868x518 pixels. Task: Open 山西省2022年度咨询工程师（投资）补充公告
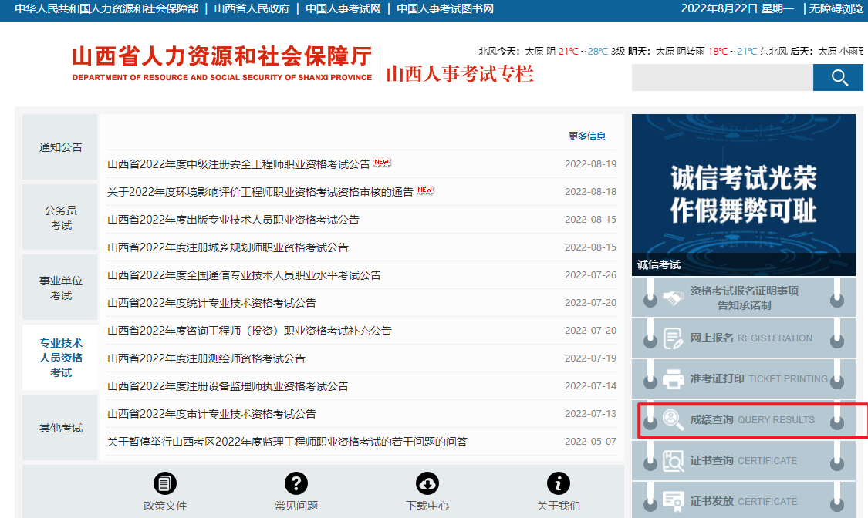(x=249, y=331)
